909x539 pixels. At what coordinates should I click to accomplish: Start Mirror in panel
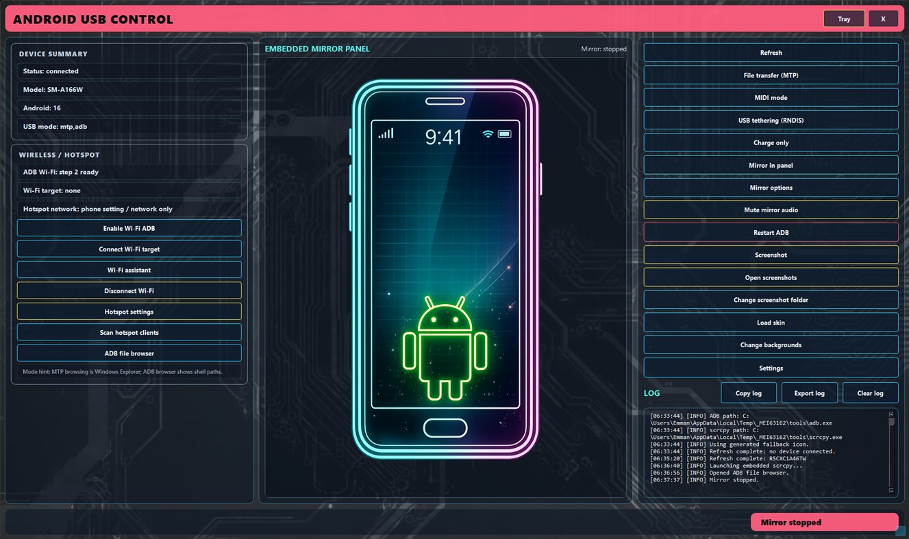coord(771,165)
